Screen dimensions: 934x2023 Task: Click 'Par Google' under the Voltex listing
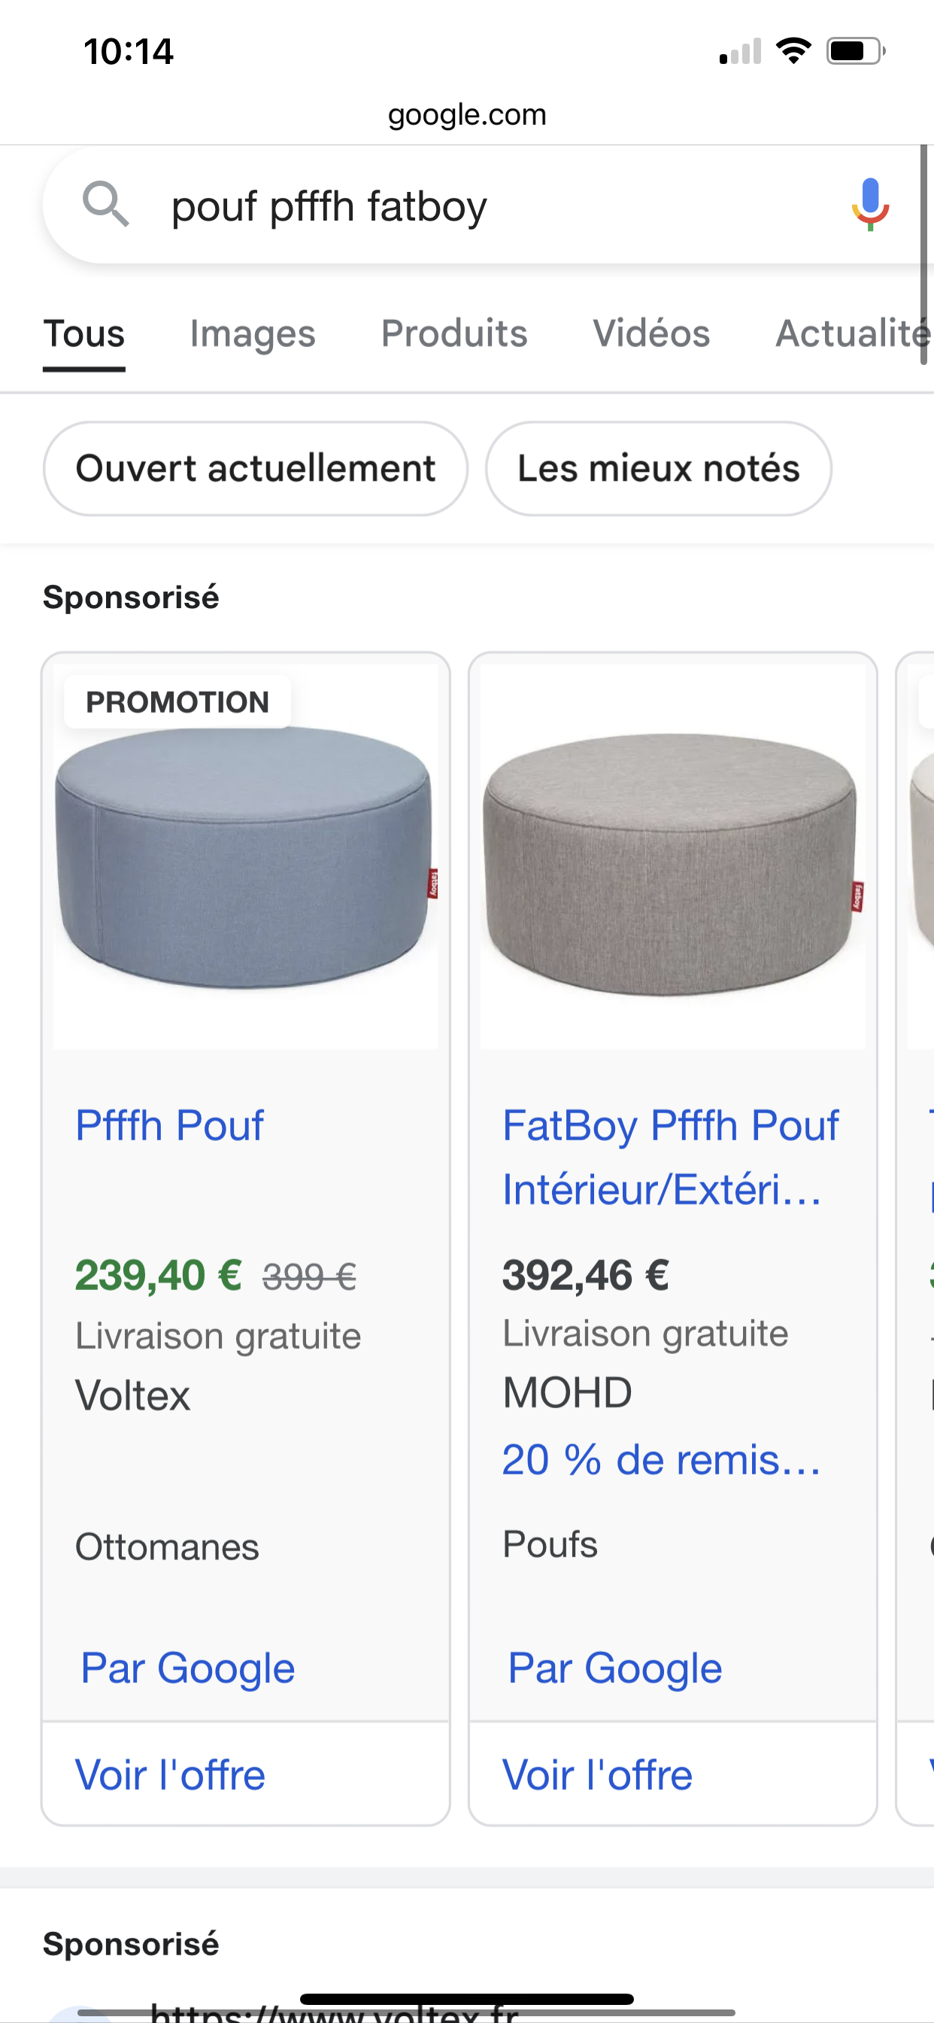click(x=187, y=1668)
